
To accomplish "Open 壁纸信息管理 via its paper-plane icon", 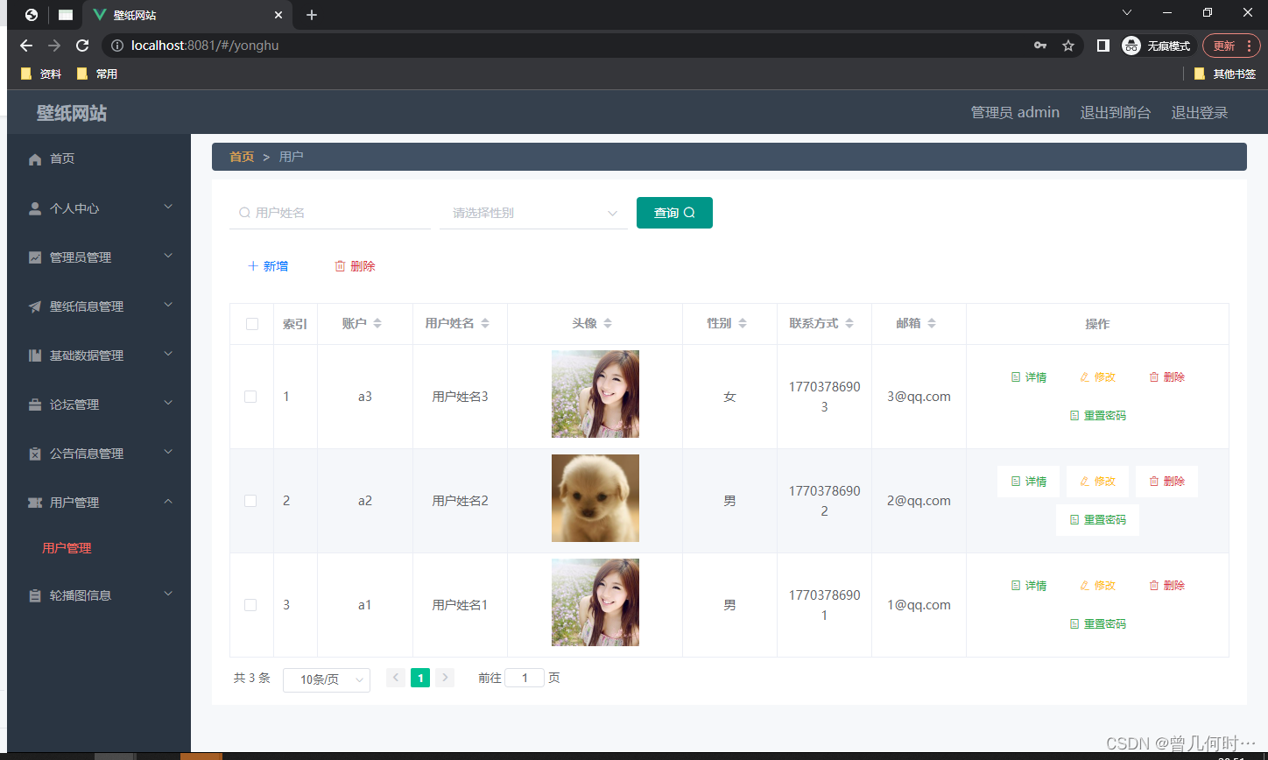I will pos(33,306).
